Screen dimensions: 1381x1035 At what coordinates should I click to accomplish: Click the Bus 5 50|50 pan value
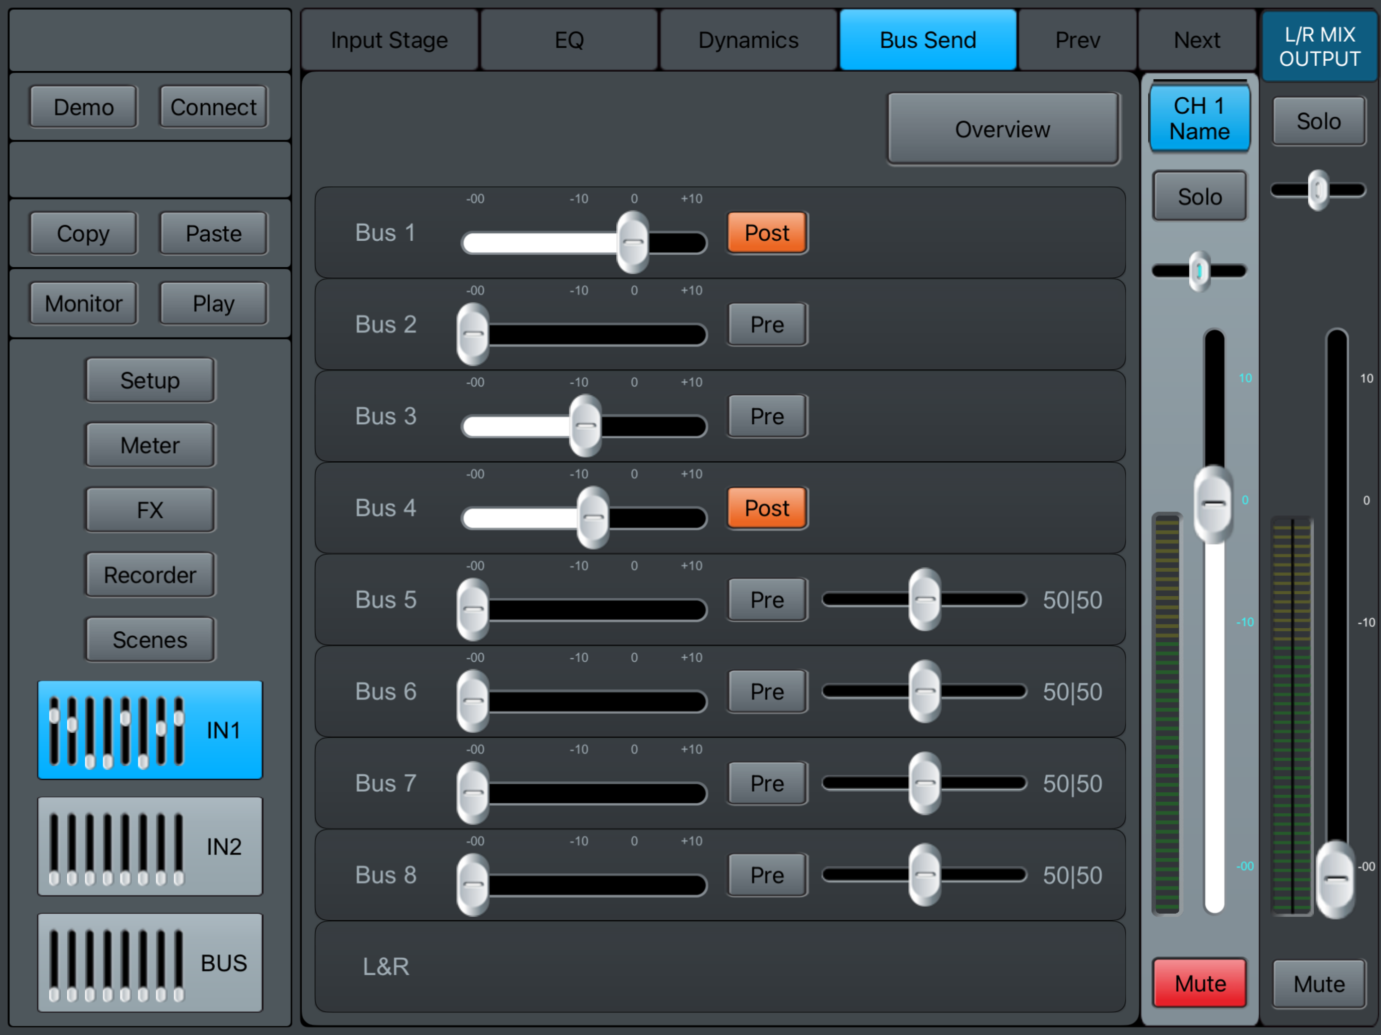[1072, 600]
